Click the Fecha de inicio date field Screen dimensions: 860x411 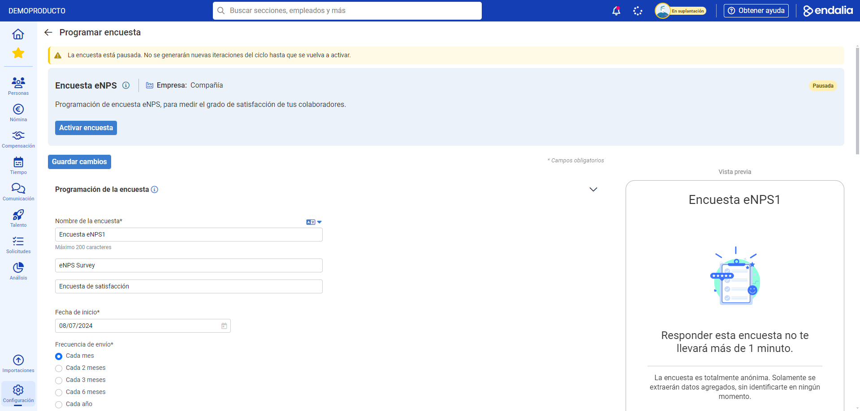click(143, 326)
